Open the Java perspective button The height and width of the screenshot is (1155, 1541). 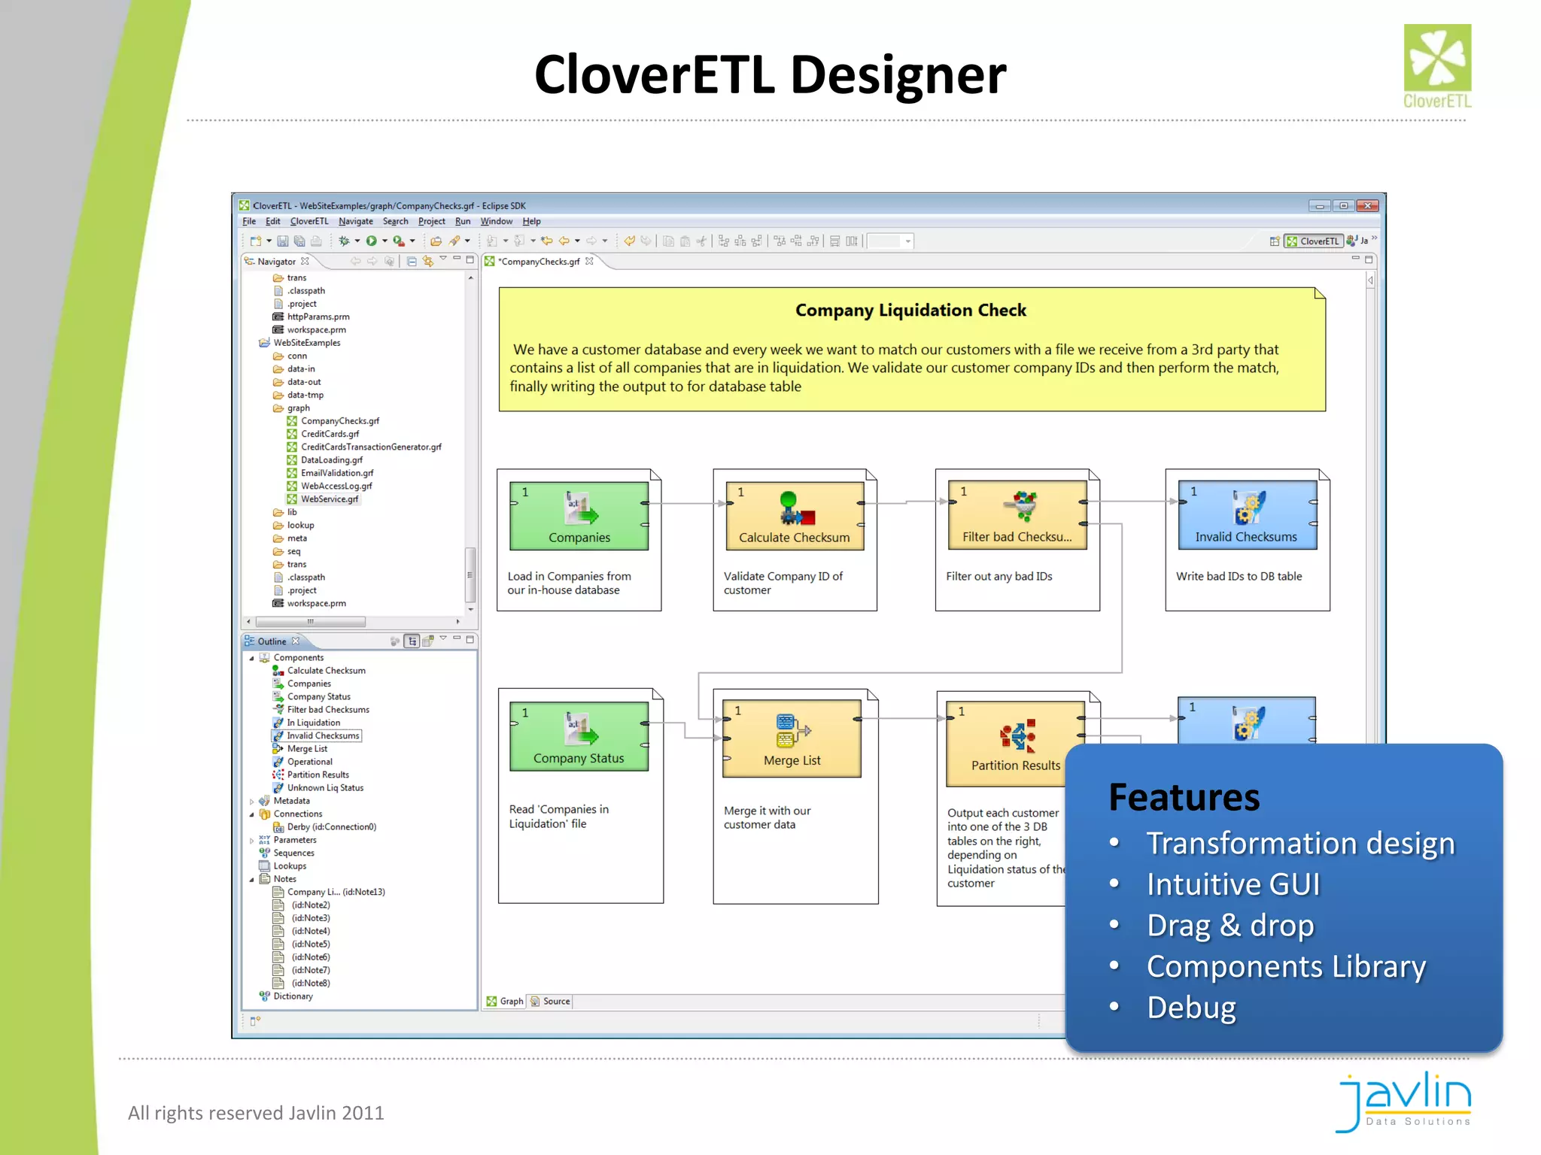click(1358, 241)
